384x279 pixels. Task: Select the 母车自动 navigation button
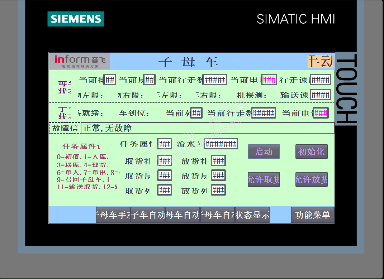tap(183, 215)
